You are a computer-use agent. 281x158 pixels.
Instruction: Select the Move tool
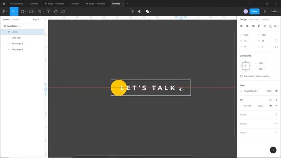coord(13,11)
